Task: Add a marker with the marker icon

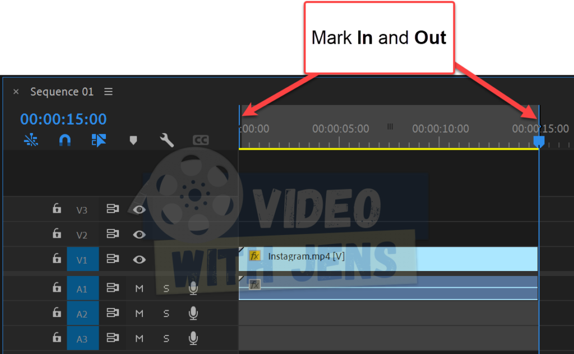Action: [x=133, y=140]
